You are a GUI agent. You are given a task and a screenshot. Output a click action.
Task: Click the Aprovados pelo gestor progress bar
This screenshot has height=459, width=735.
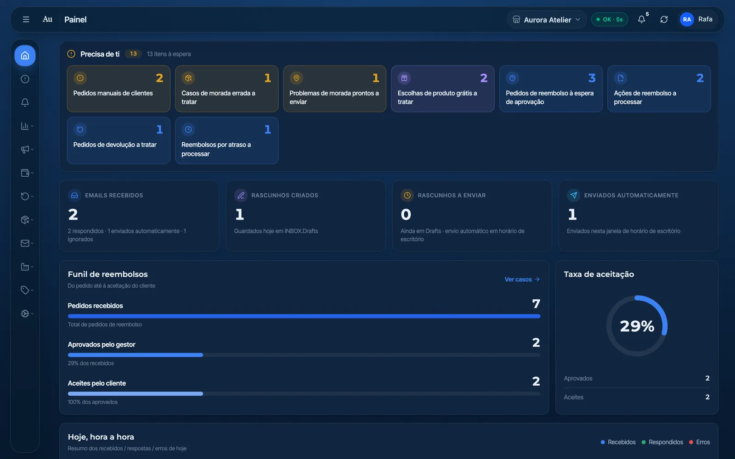(304, 355)
